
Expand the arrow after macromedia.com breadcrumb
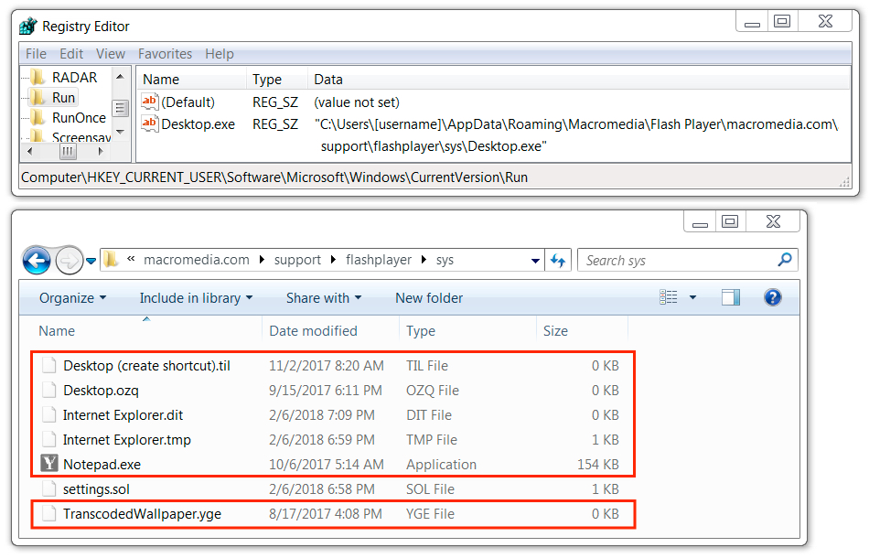262,260
